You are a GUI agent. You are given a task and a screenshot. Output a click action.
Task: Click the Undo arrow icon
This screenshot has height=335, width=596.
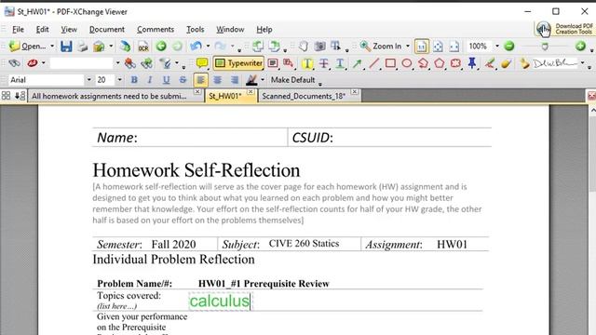click(196, 47)
